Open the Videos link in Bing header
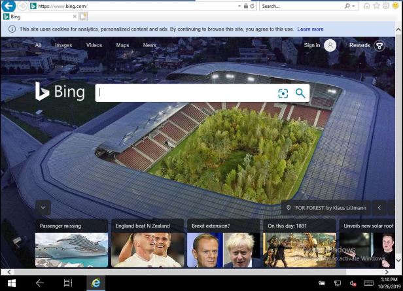Image resolution: width=403 pixels, height=291 pixels. (94, 45)
